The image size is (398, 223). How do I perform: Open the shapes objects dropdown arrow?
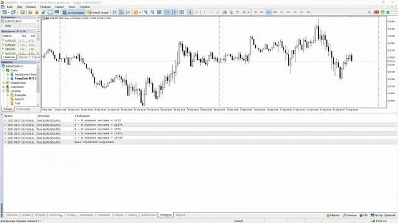(248, 12)
